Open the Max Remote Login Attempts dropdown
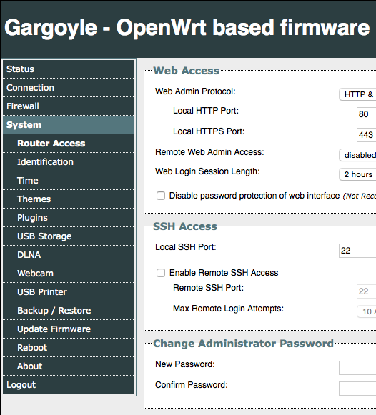Viewport: 376px width, 415px height. click(x=367, y=311)
